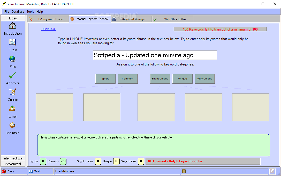The width and height of the screenshot is (281, 176).
Task: Expand the Advanced sidebar section
Action: click(13, 164)
